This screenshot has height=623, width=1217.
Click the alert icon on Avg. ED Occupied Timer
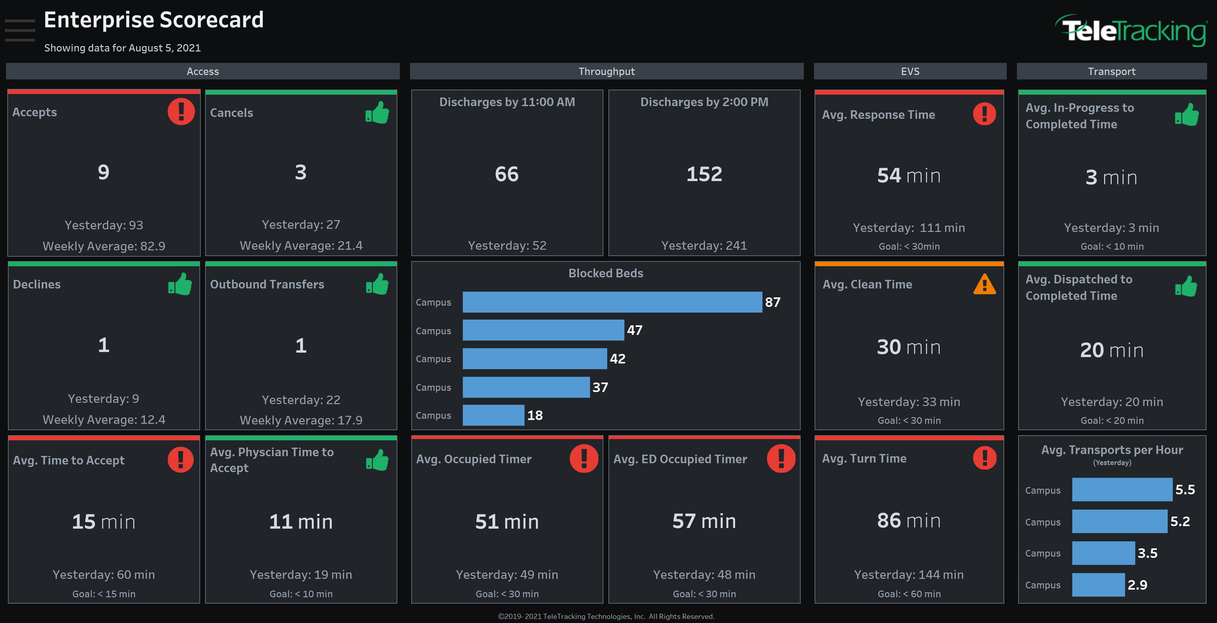(781, 458)
